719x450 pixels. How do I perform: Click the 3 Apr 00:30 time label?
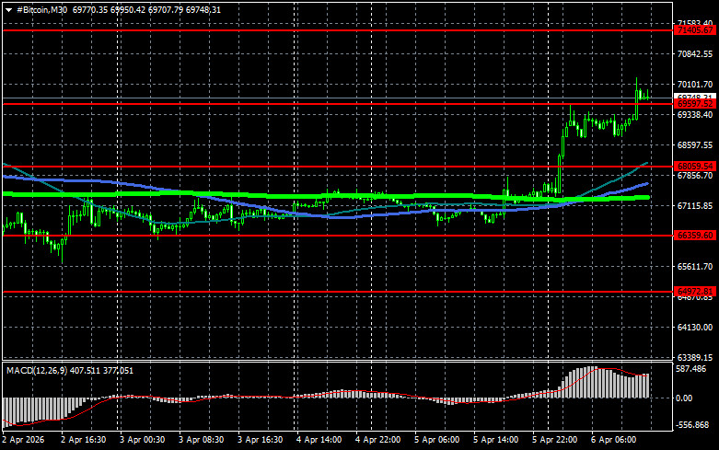pos(142,440)
